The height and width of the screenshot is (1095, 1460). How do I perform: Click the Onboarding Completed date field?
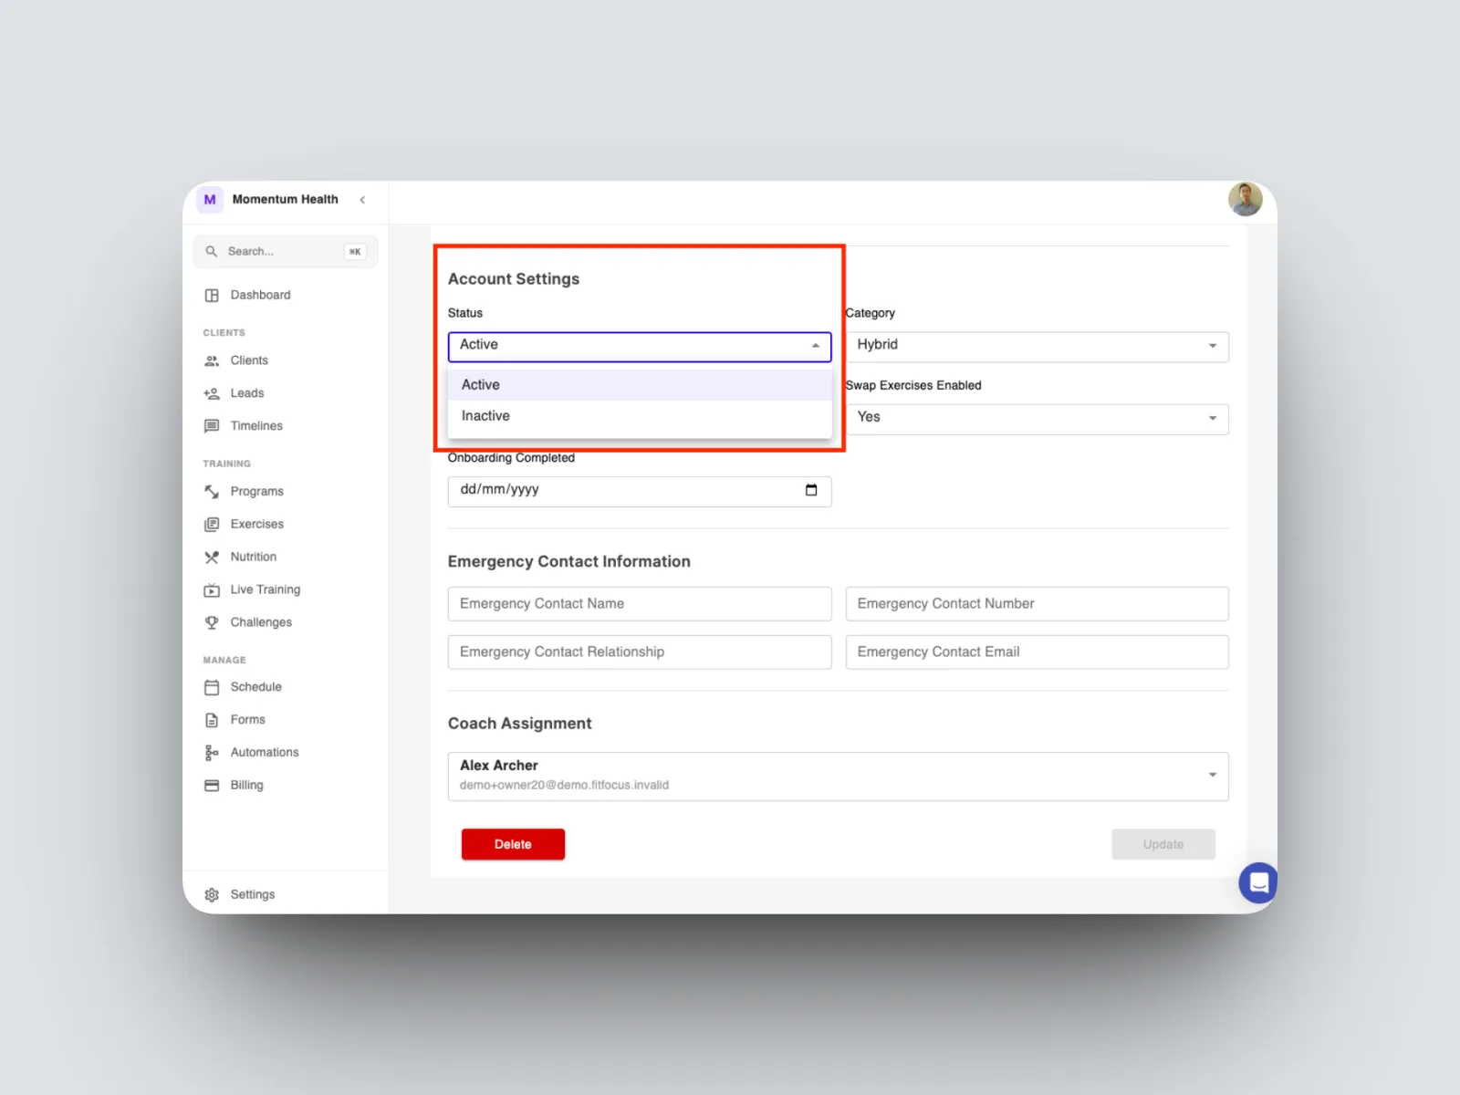[x=640, y=492]
